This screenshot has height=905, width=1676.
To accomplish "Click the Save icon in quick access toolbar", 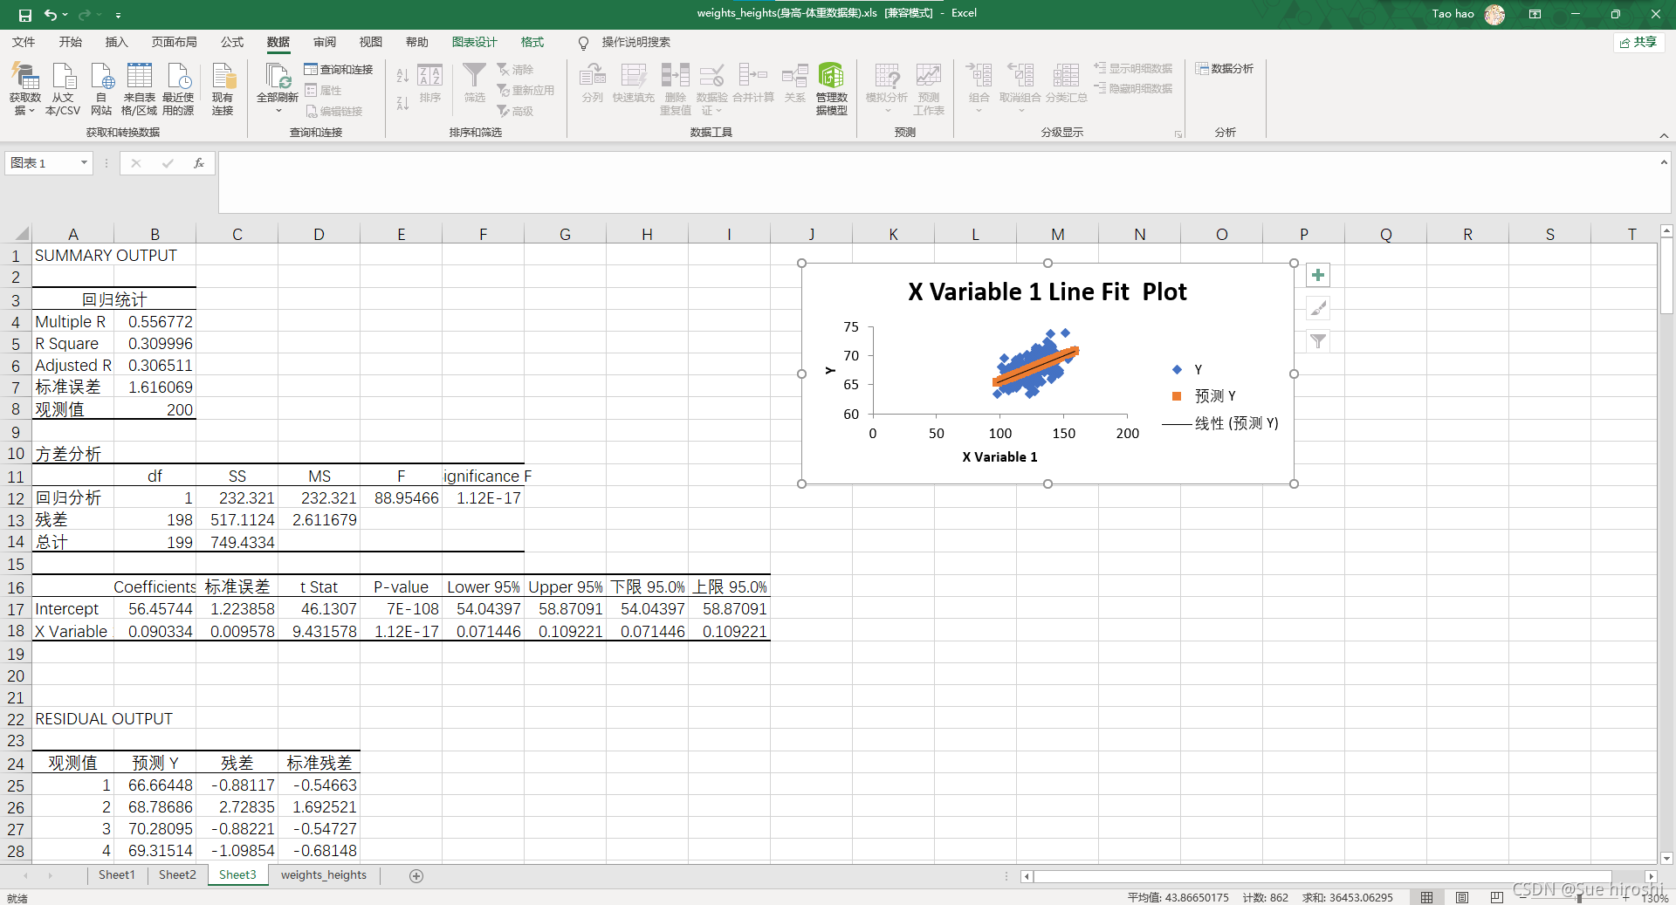I will pos(24,15).
